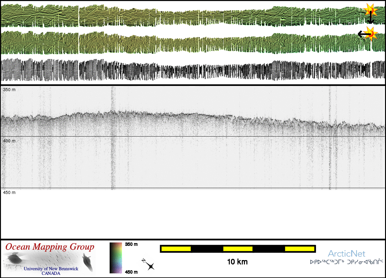Image resolution: width=386 pixels, height=278 pixels.
Task: Click the leftmost yellow scale bar segment
Action: 176,249
